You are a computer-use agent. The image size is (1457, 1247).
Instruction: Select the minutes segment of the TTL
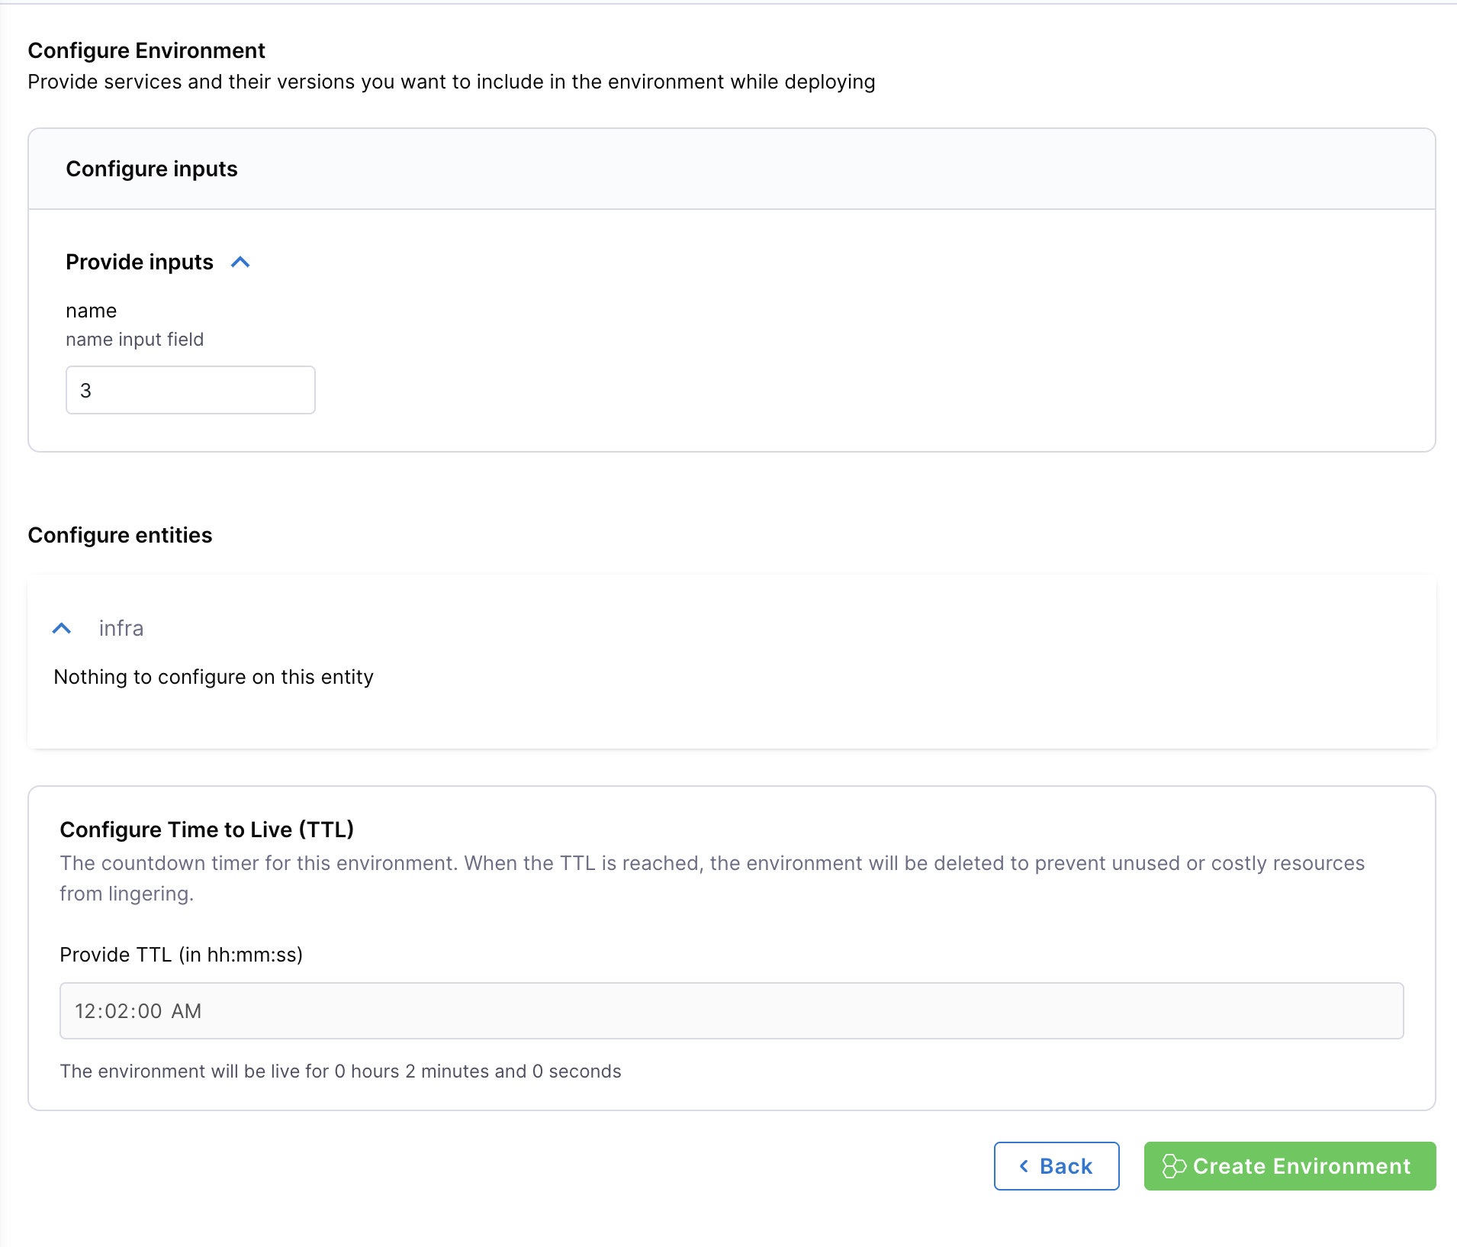(117, 1011)
